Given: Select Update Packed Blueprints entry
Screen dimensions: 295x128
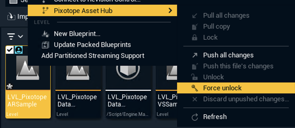Looking at the screenshot, I should click(92, 45).
